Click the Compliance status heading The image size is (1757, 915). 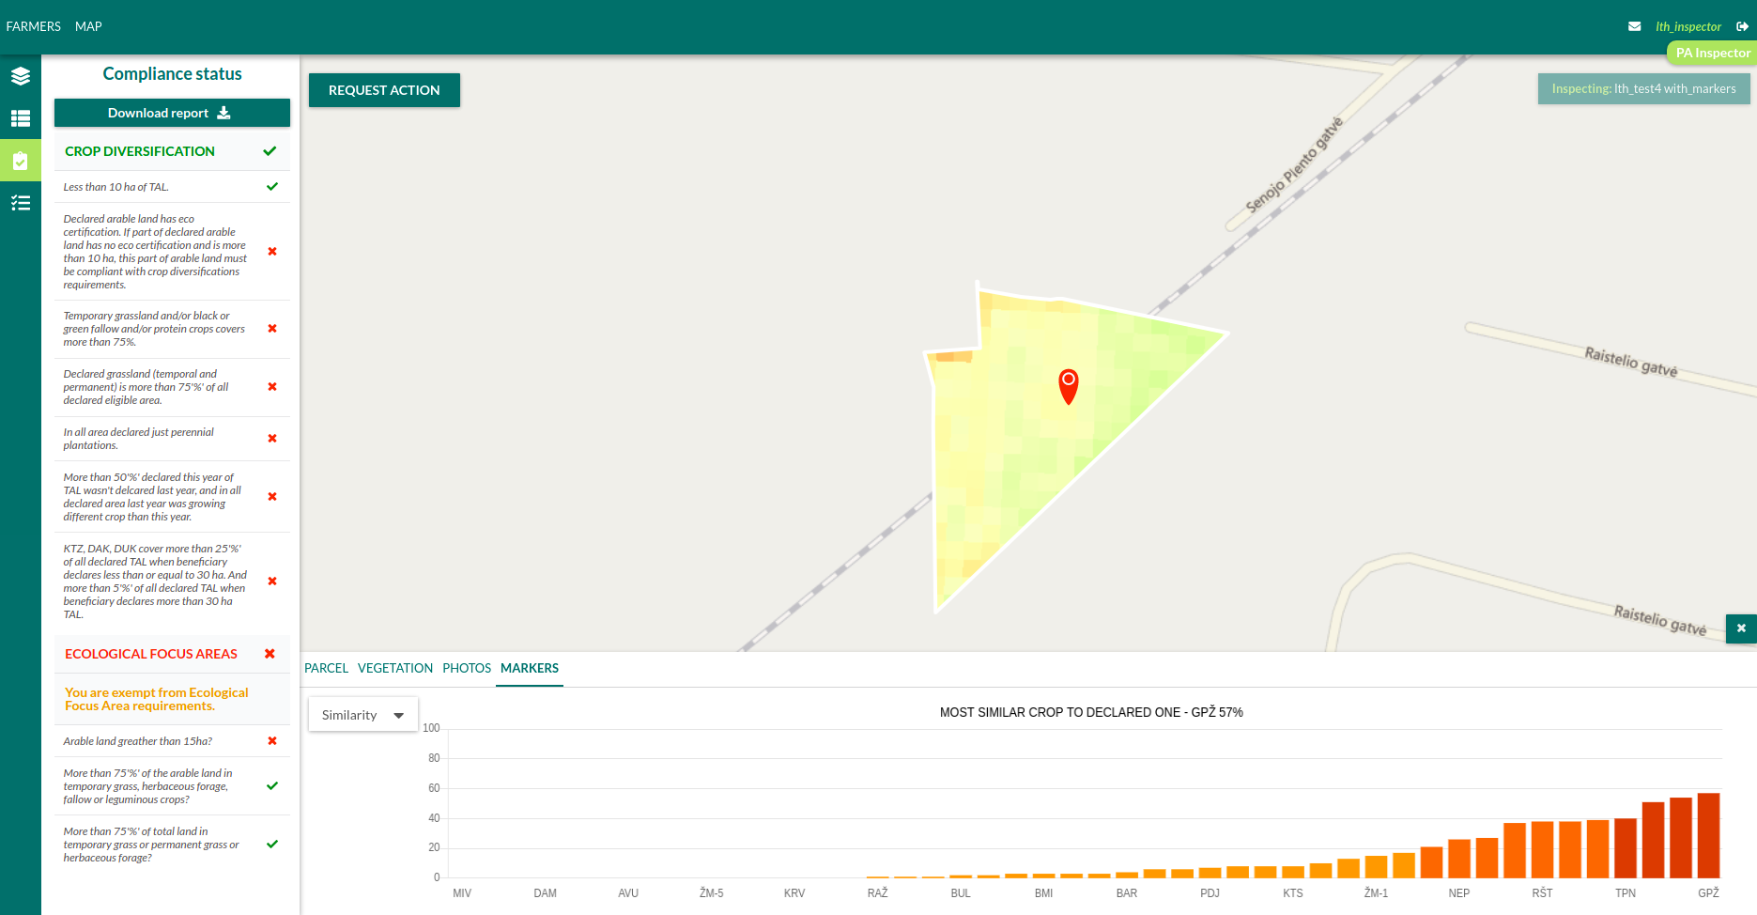coord(172,74)
